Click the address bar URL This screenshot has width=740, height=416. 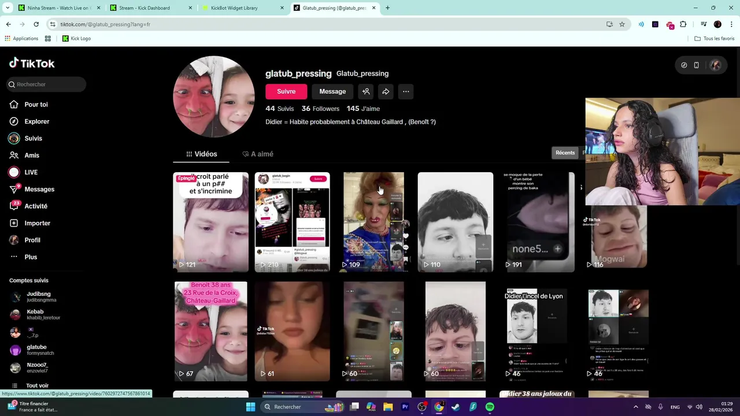(105, 24)
